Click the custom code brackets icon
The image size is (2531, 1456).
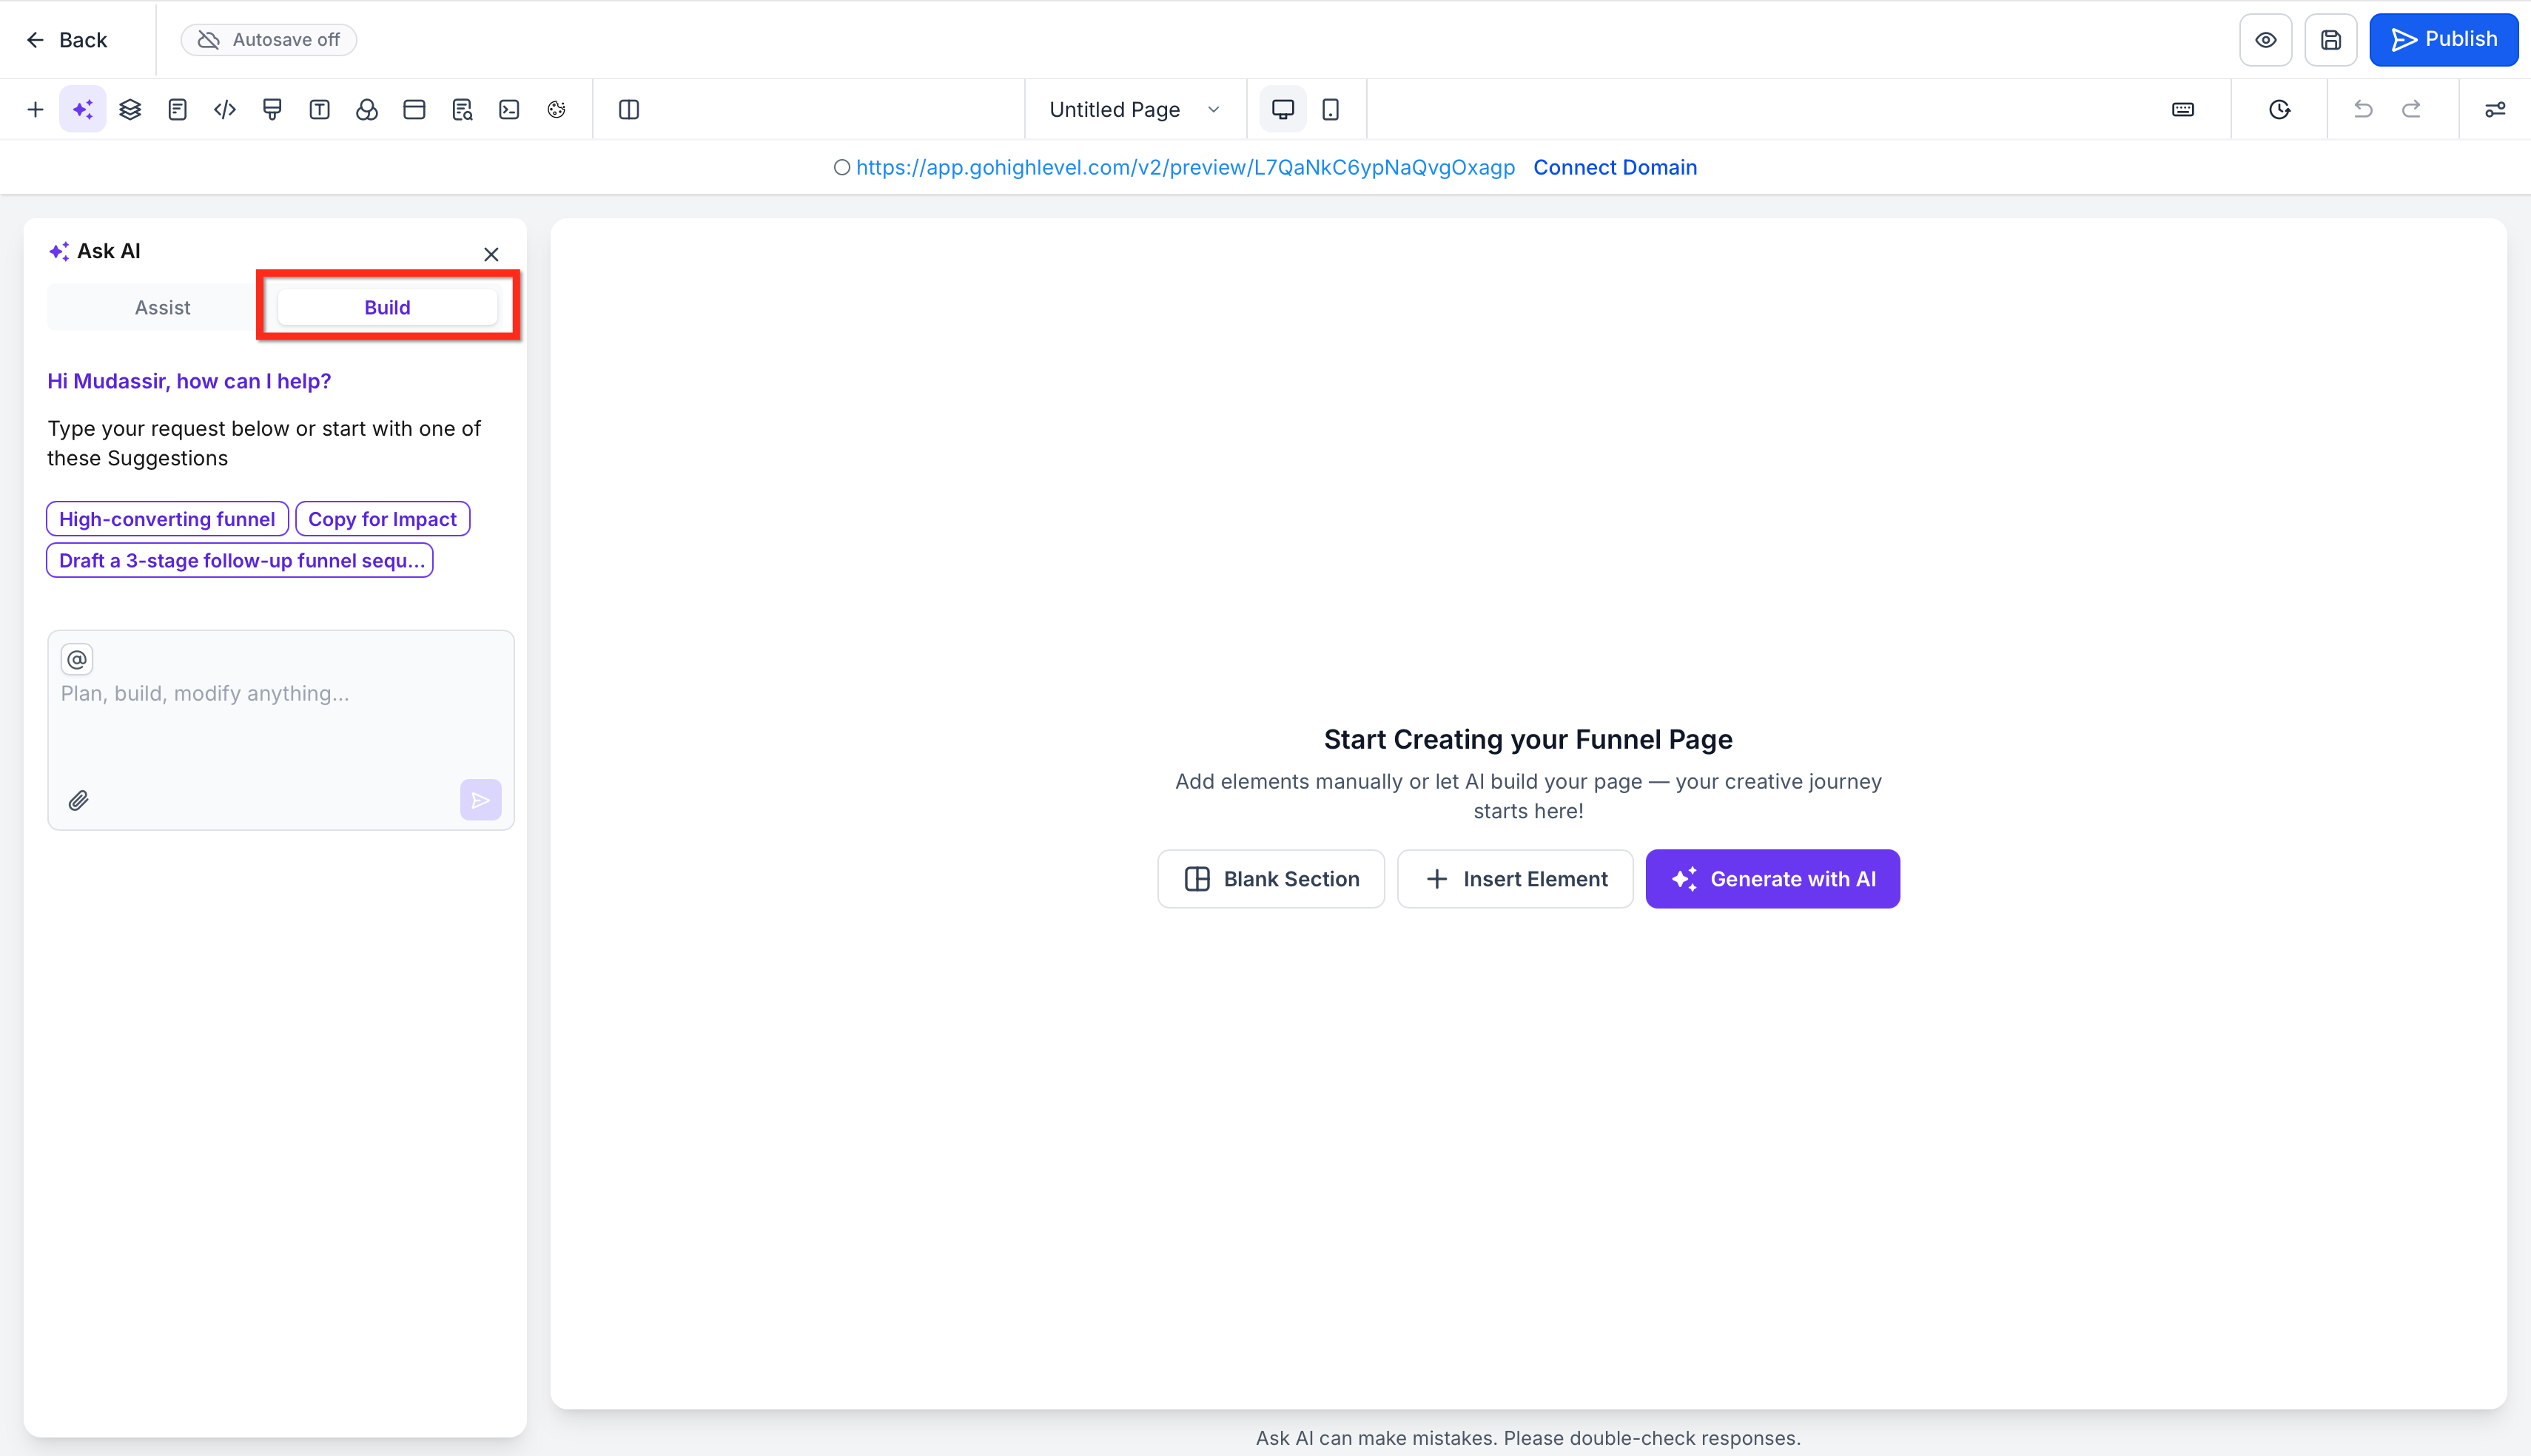[x=225, y=109]
